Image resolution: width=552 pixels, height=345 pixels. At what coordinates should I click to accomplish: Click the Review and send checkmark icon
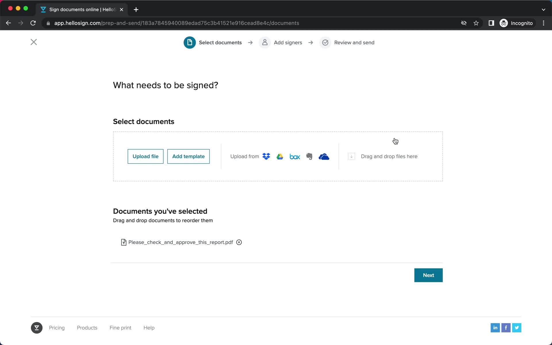point(325,43)
